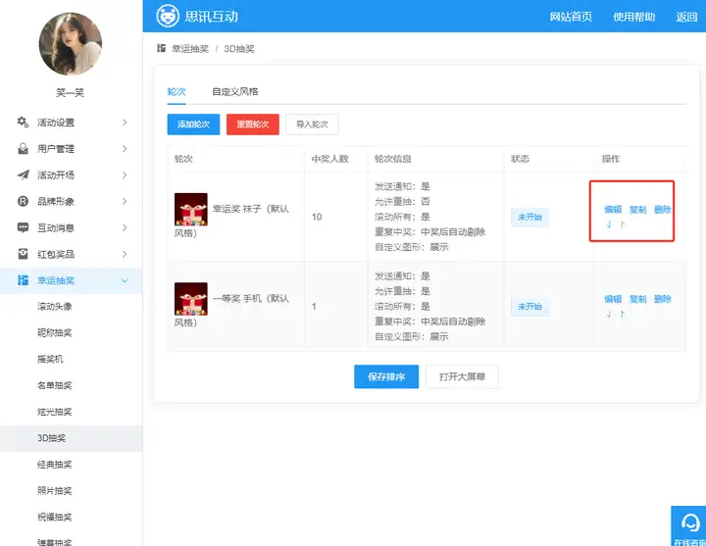This screenshot has width=706, height=546.
Task: Move the 幸运奖 袜子 round up
Action: (623, 224)
